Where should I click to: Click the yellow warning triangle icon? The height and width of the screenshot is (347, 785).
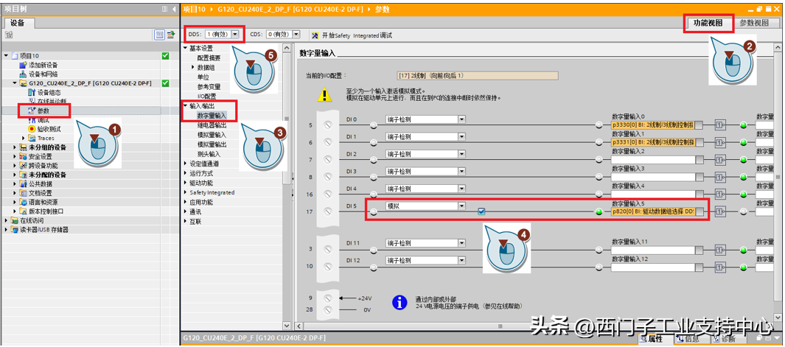[x=325, y=94]
